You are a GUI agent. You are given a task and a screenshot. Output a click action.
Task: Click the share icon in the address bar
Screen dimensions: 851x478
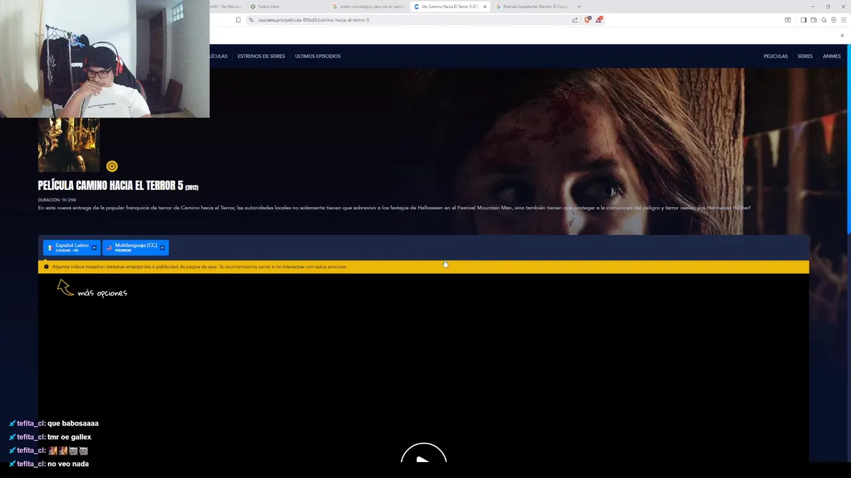coord(575,20)
